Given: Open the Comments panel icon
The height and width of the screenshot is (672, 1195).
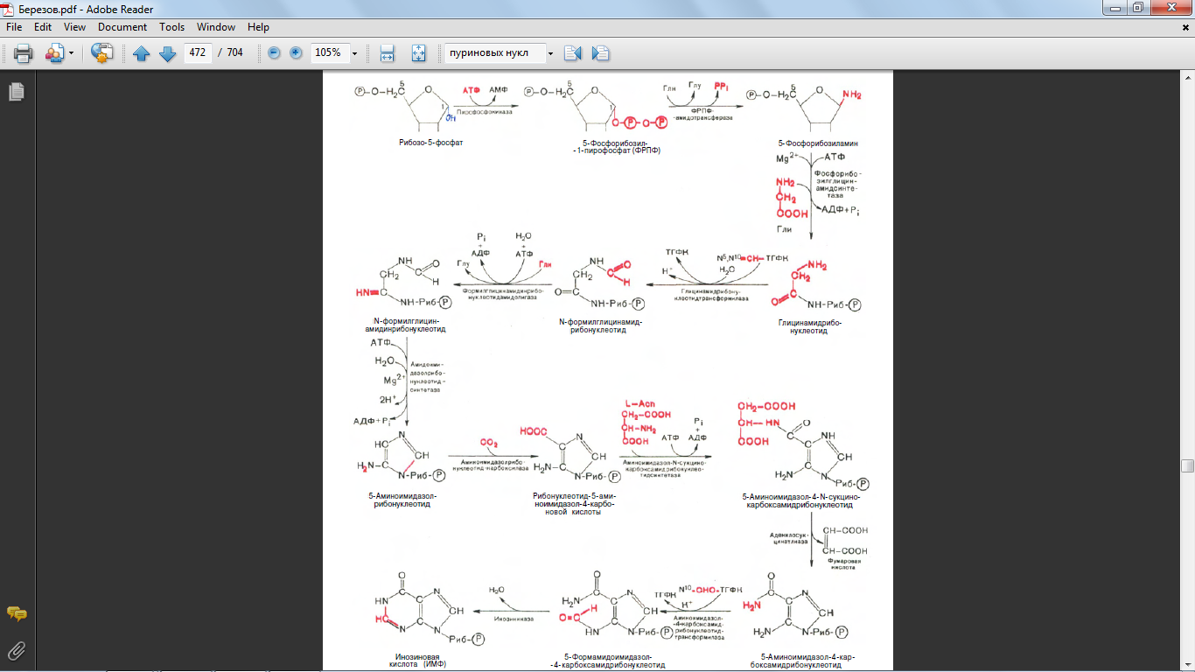Looking at the screenshot, I should coord(16,613).
